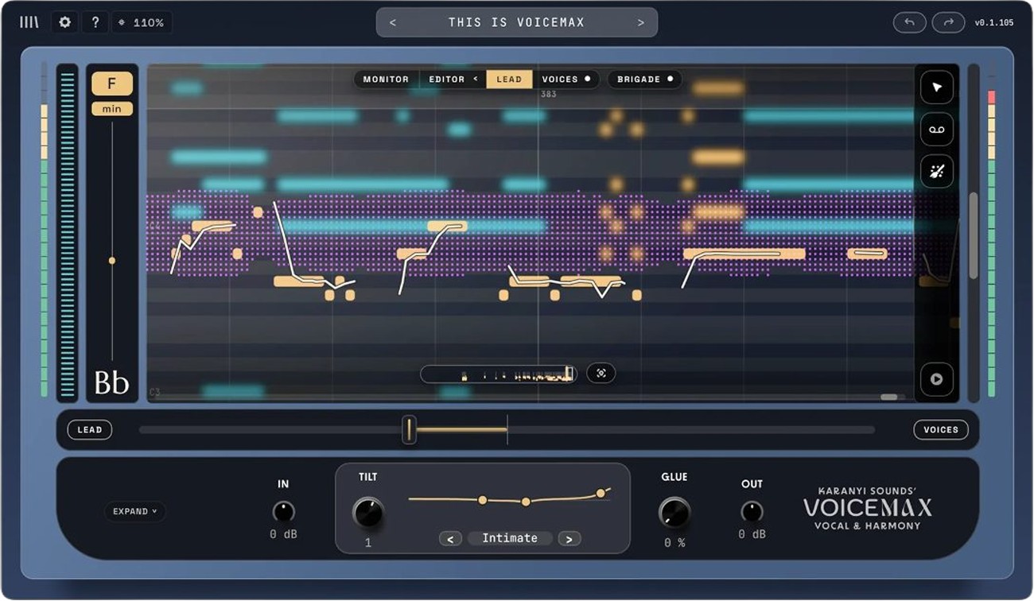Image resolution: width=1034 pixels, height=601 pixels.
Task: Click the focus/fit view icon
Action: coord(601,373)
